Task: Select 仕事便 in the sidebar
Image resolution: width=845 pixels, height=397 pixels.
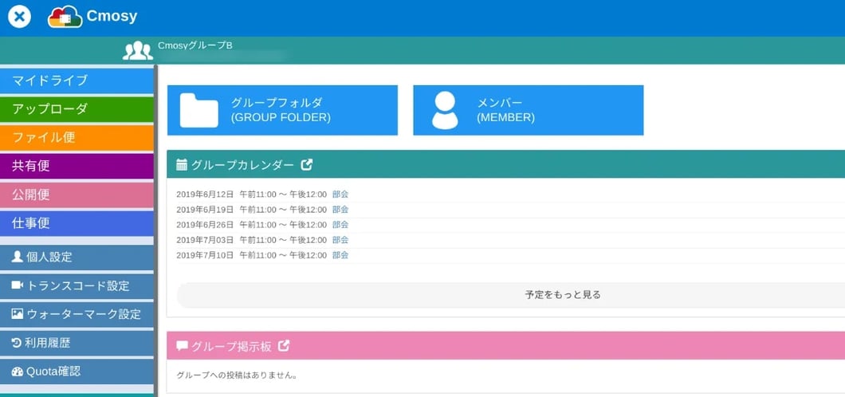Action: click(x=77, y=223)
